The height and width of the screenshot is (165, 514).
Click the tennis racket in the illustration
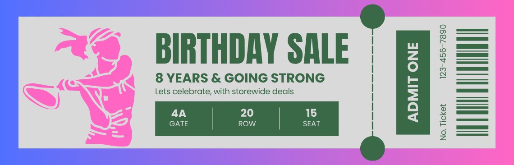point(42,95)
